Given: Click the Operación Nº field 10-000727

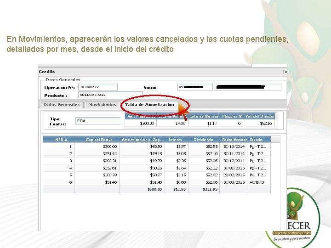Looking at the screenshot, I should (98, 87).
